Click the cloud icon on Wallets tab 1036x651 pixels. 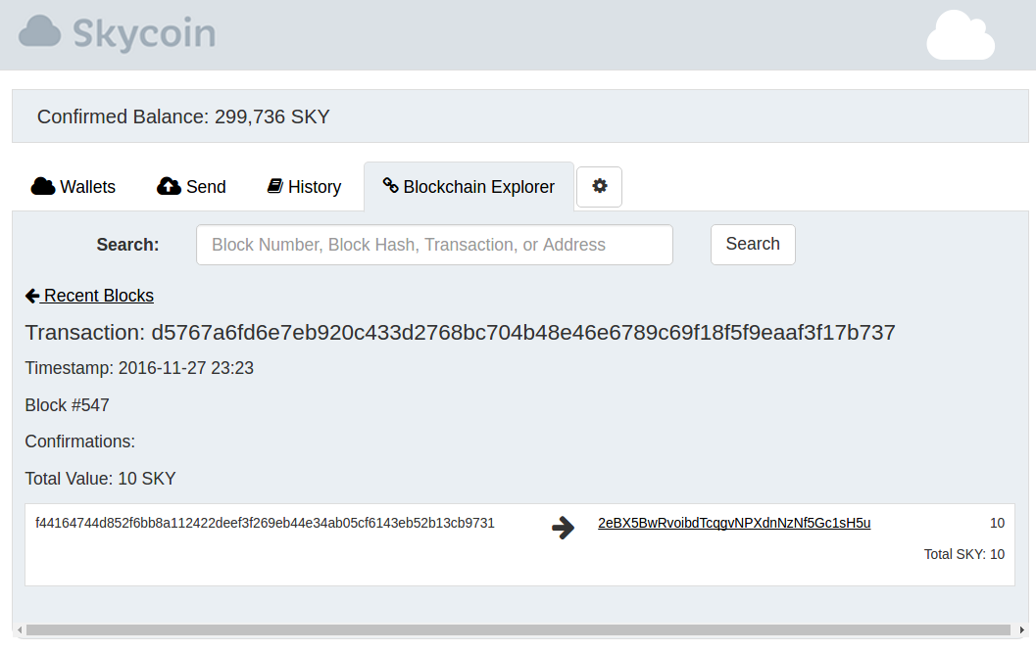tap(43, 186)
